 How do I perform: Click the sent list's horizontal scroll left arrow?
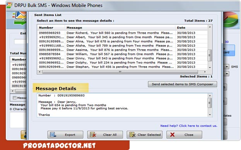coord(40,72)
